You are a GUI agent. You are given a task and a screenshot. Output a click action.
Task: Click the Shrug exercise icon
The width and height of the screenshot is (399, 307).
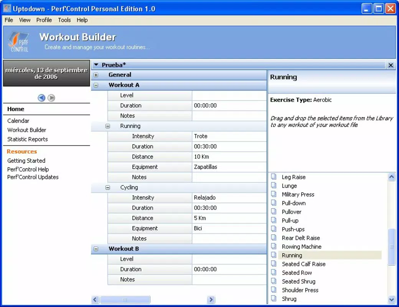(x=274, y=298)
